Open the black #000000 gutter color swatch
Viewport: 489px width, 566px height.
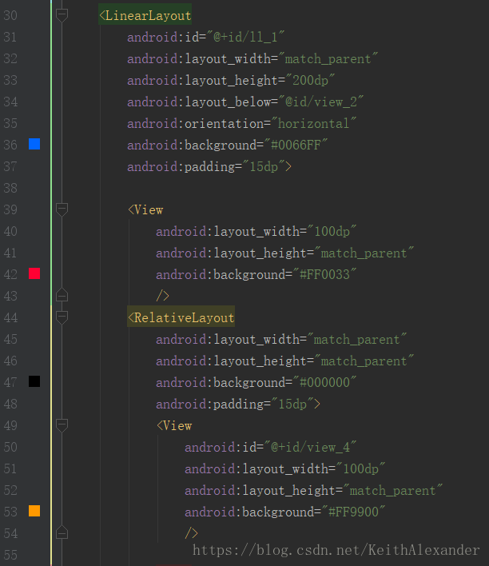pos(34,381)
